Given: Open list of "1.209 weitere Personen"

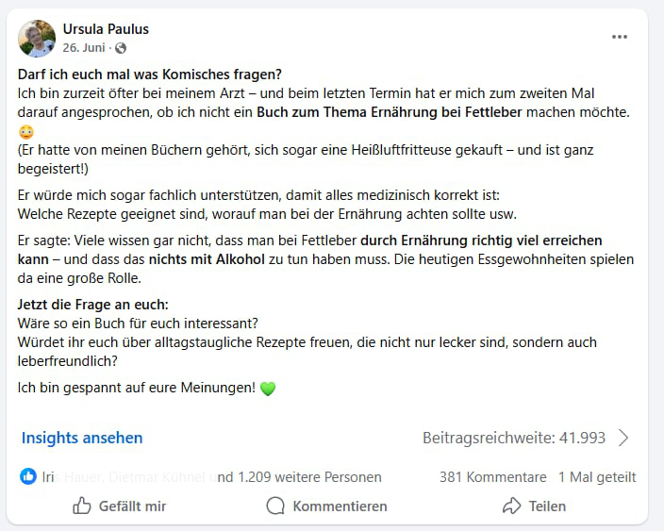Looking at the screenshot, I should (x=311, y=477).
